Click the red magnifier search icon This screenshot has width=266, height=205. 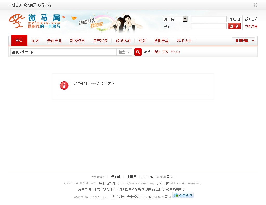click(x=138, y=52)
